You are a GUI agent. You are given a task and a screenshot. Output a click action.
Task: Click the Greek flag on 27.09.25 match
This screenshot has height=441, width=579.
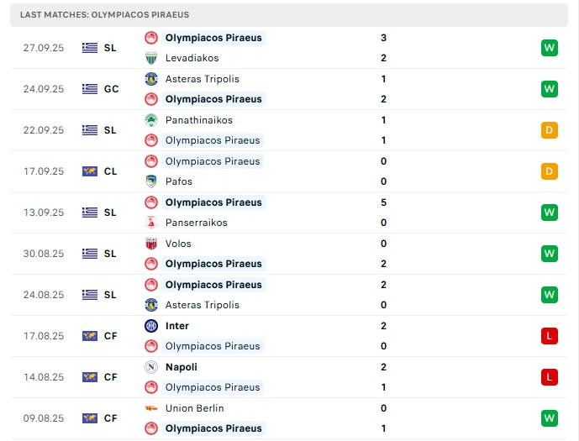(90, 48)
